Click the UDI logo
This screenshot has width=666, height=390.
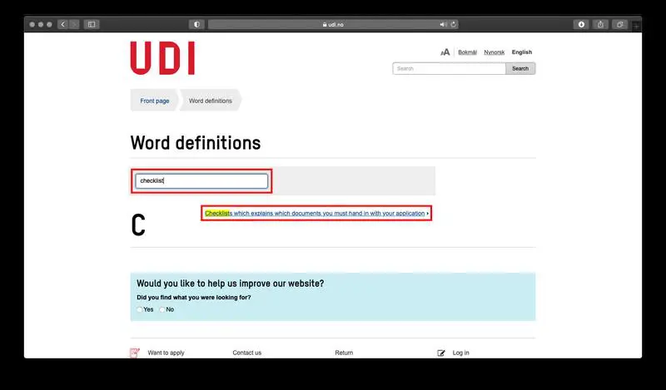(x=162, y=58)
